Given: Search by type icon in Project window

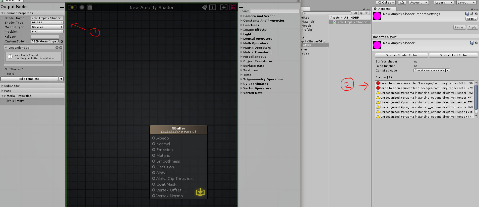Looking at the screenshot, I should [x=355, y=13].
